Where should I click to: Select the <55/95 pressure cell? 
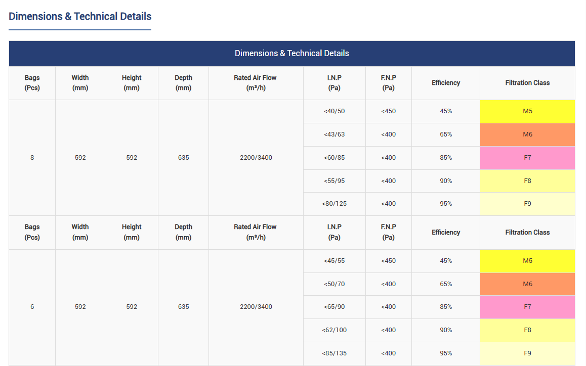pos(334,181)
